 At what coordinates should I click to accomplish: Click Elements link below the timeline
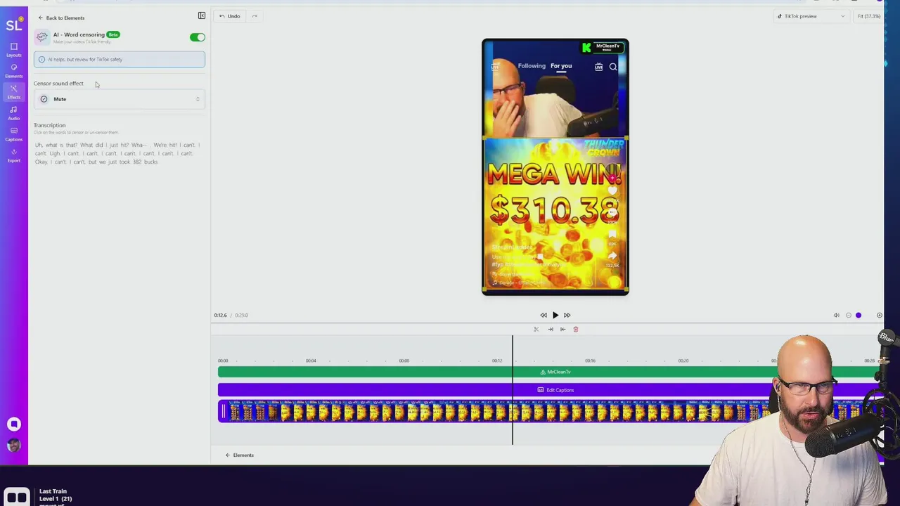point(239,455)
